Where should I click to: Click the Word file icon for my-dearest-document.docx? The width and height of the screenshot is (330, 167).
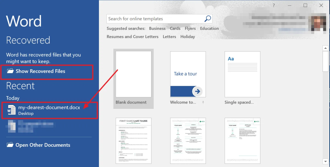(11, 110)
